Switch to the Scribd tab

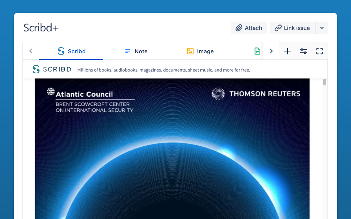[x=71, y=51]
